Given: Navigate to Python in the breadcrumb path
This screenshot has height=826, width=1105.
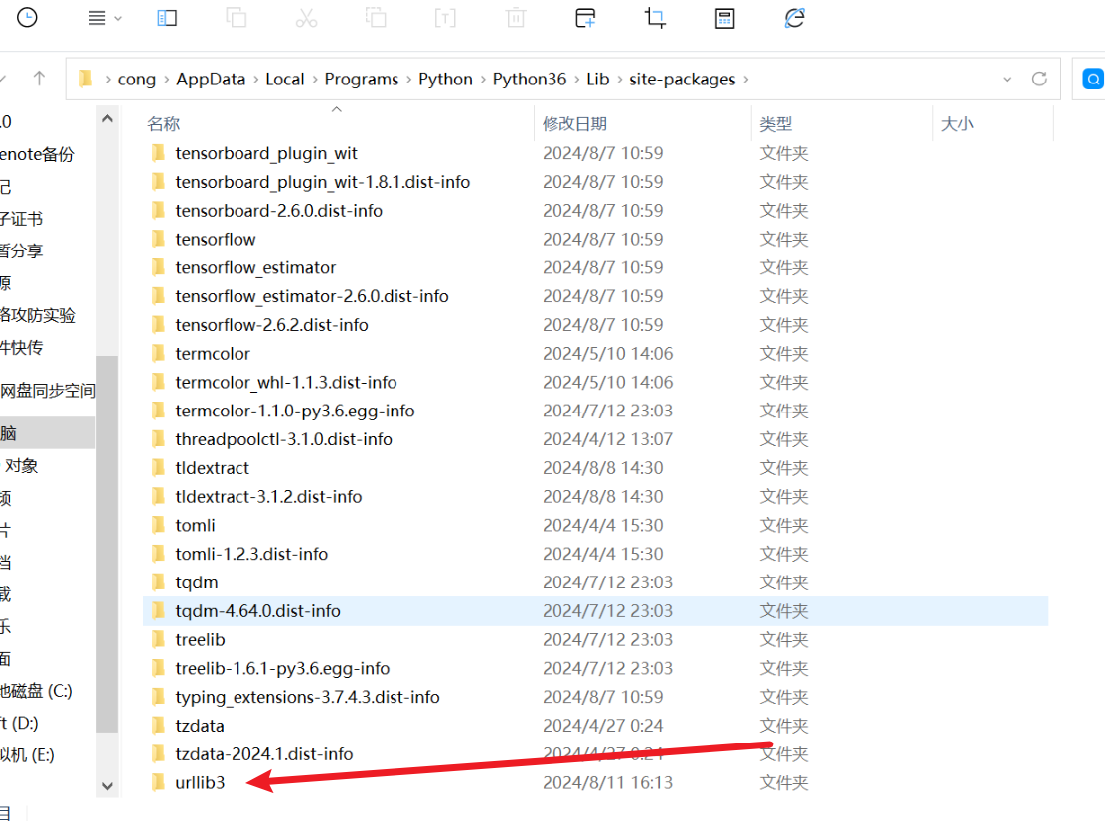Looking at the screenshot, I should click(445, 79).
